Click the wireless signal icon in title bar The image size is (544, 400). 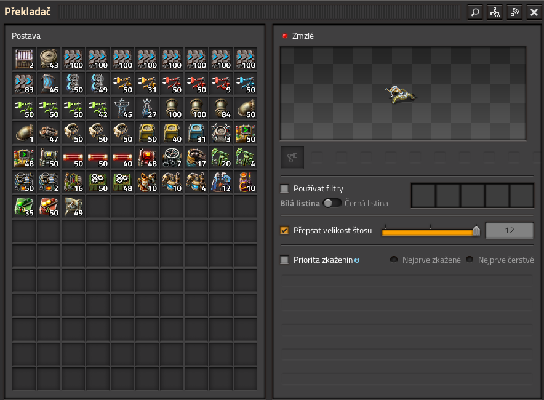(x=514, y=12)
